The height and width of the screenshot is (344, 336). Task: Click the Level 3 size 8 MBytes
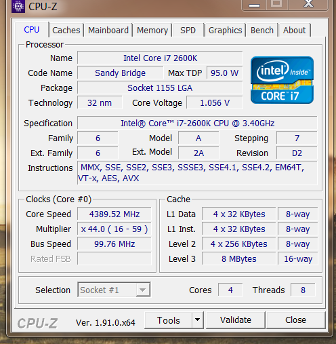point(239,259)
